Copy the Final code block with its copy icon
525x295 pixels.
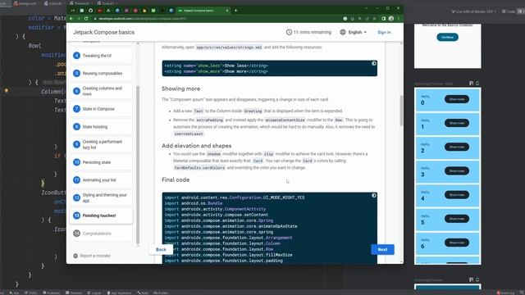point(374,195)
